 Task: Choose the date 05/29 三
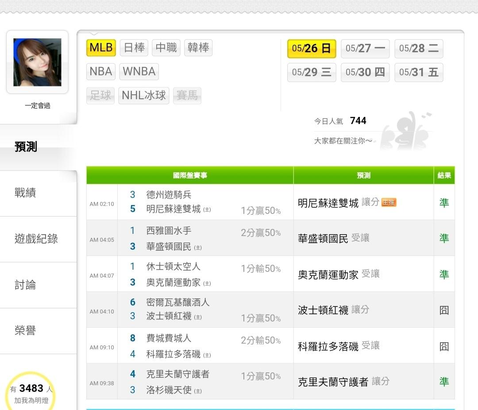(312, 72)
